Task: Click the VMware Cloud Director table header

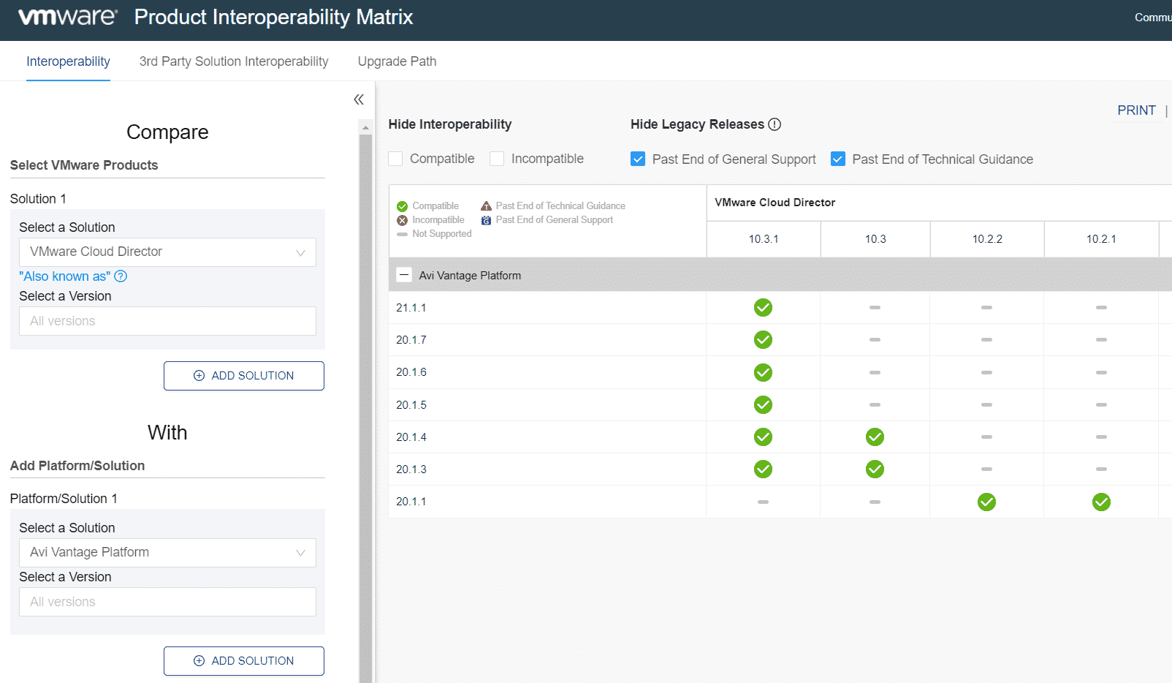Action: click(775, 203)
